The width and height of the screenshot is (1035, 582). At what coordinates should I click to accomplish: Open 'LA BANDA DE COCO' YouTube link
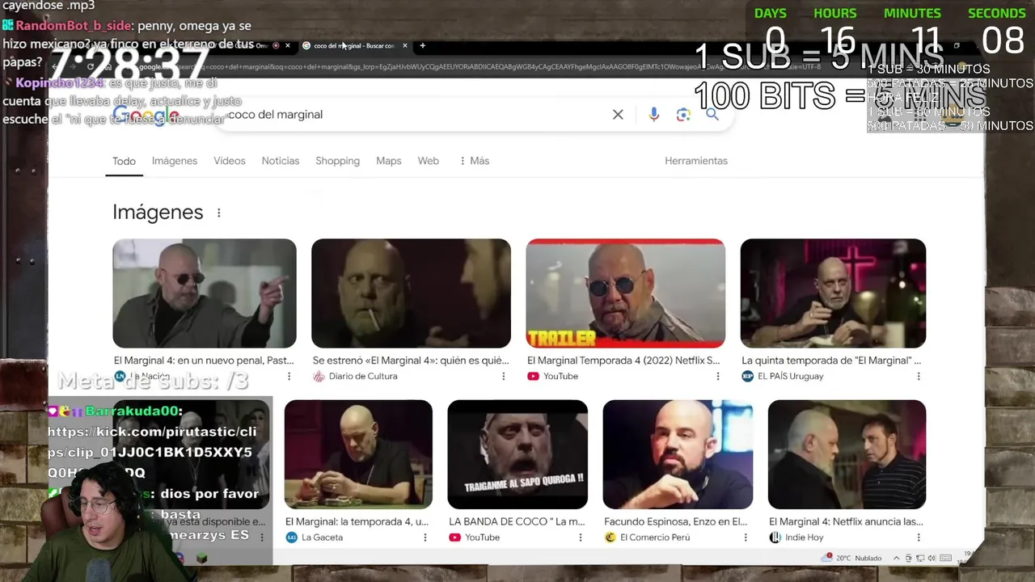517,521
